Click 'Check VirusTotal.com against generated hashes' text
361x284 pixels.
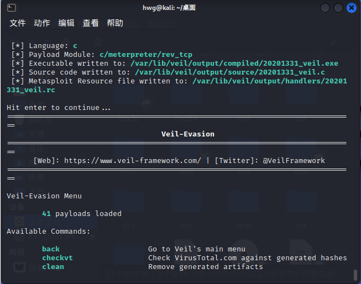point(248,258)
